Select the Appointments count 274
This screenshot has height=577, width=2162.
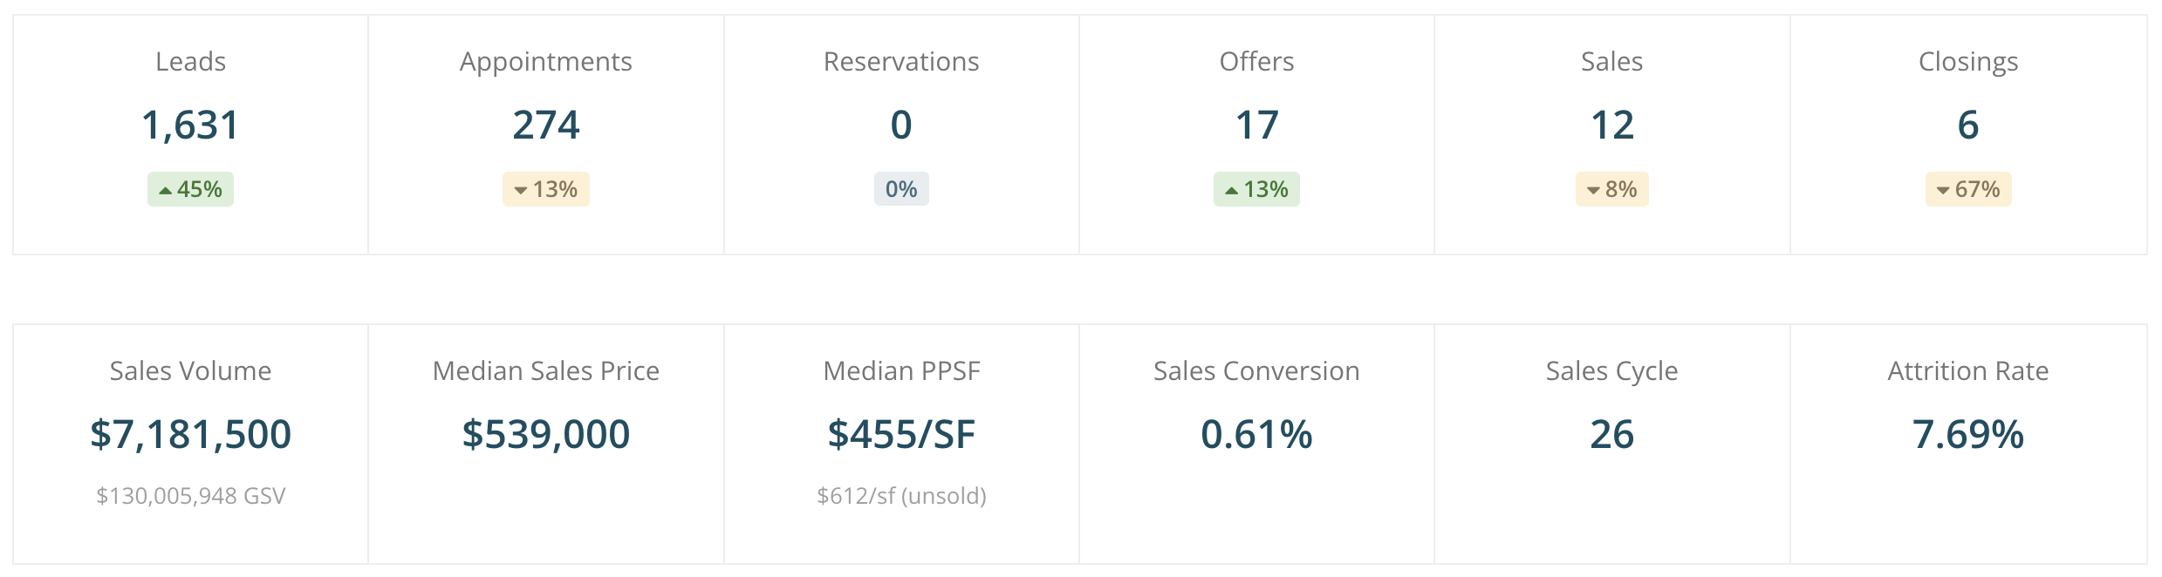click(x=546, y=126)
